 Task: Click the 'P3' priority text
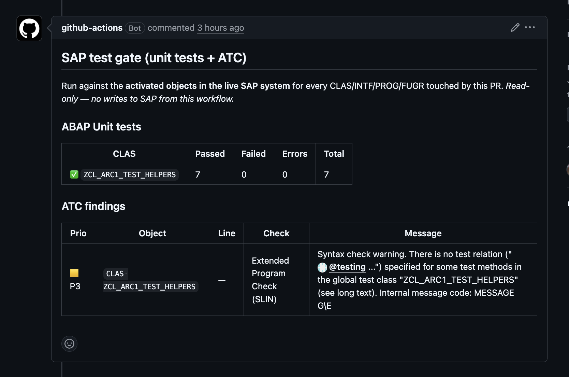pyautogui.click(x=75, y=286)
